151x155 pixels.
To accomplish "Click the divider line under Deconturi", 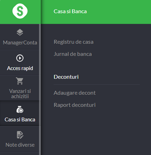I will [97, 84].
